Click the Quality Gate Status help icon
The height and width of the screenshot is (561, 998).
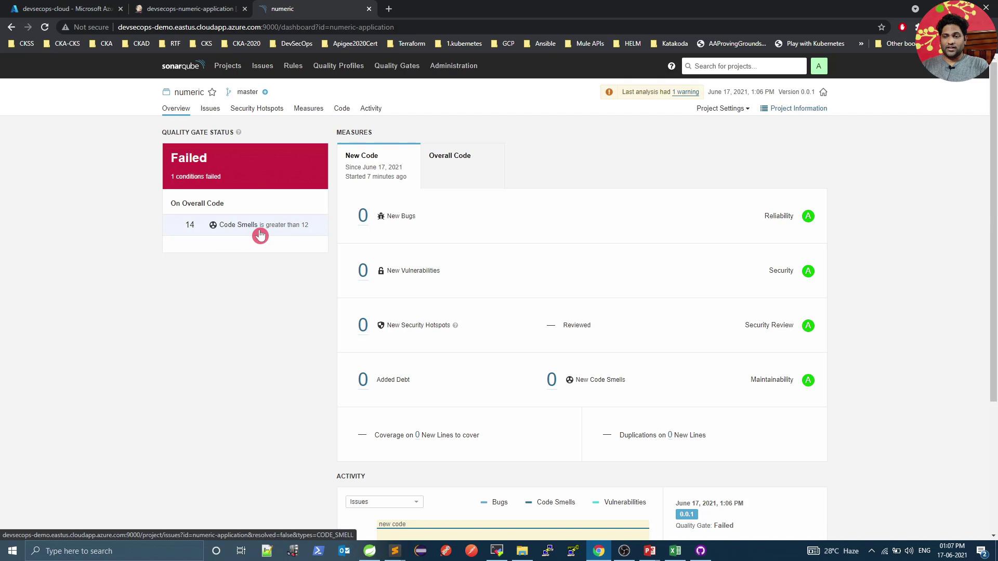tap(239, 132)
